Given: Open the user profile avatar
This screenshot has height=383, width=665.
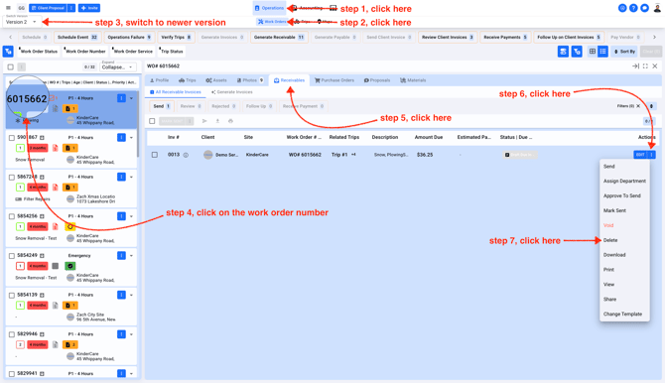Looking at the screenshot, I should coord(657,8).
